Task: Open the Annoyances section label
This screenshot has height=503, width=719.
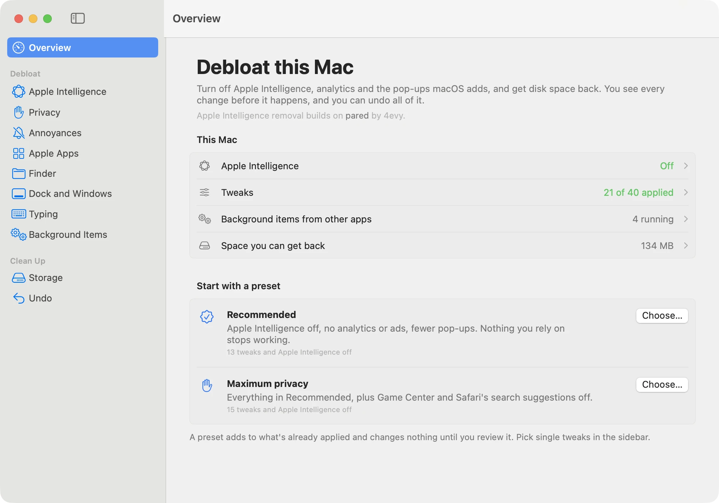Action: coord(55,133)
